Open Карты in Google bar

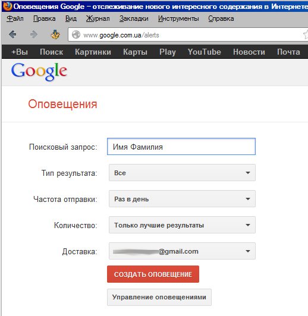click(x=135, y=52)
